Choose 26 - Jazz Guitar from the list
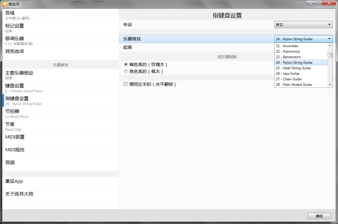Viewport: 338px width, 224px height. click(x=301, y=74)
